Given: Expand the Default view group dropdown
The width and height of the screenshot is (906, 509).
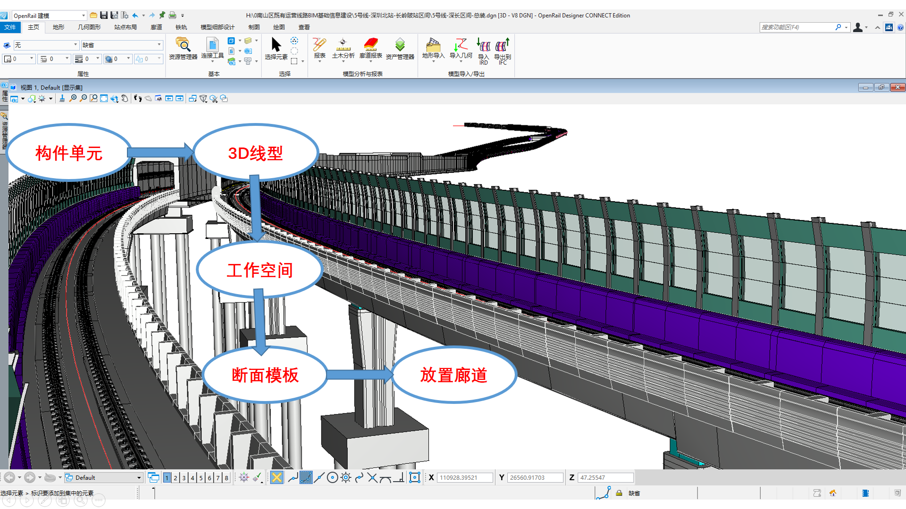Looking at the screenshot, I should tap(139, 478).
